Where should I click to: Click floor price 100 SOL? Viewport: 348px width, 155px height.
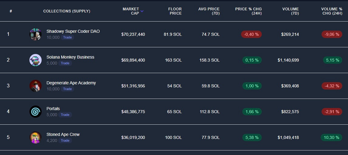(173, 137)
